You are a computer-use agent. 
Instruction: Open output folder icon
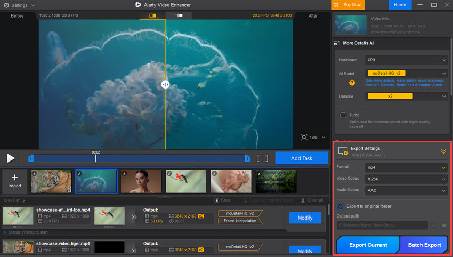tap(444, 225)
